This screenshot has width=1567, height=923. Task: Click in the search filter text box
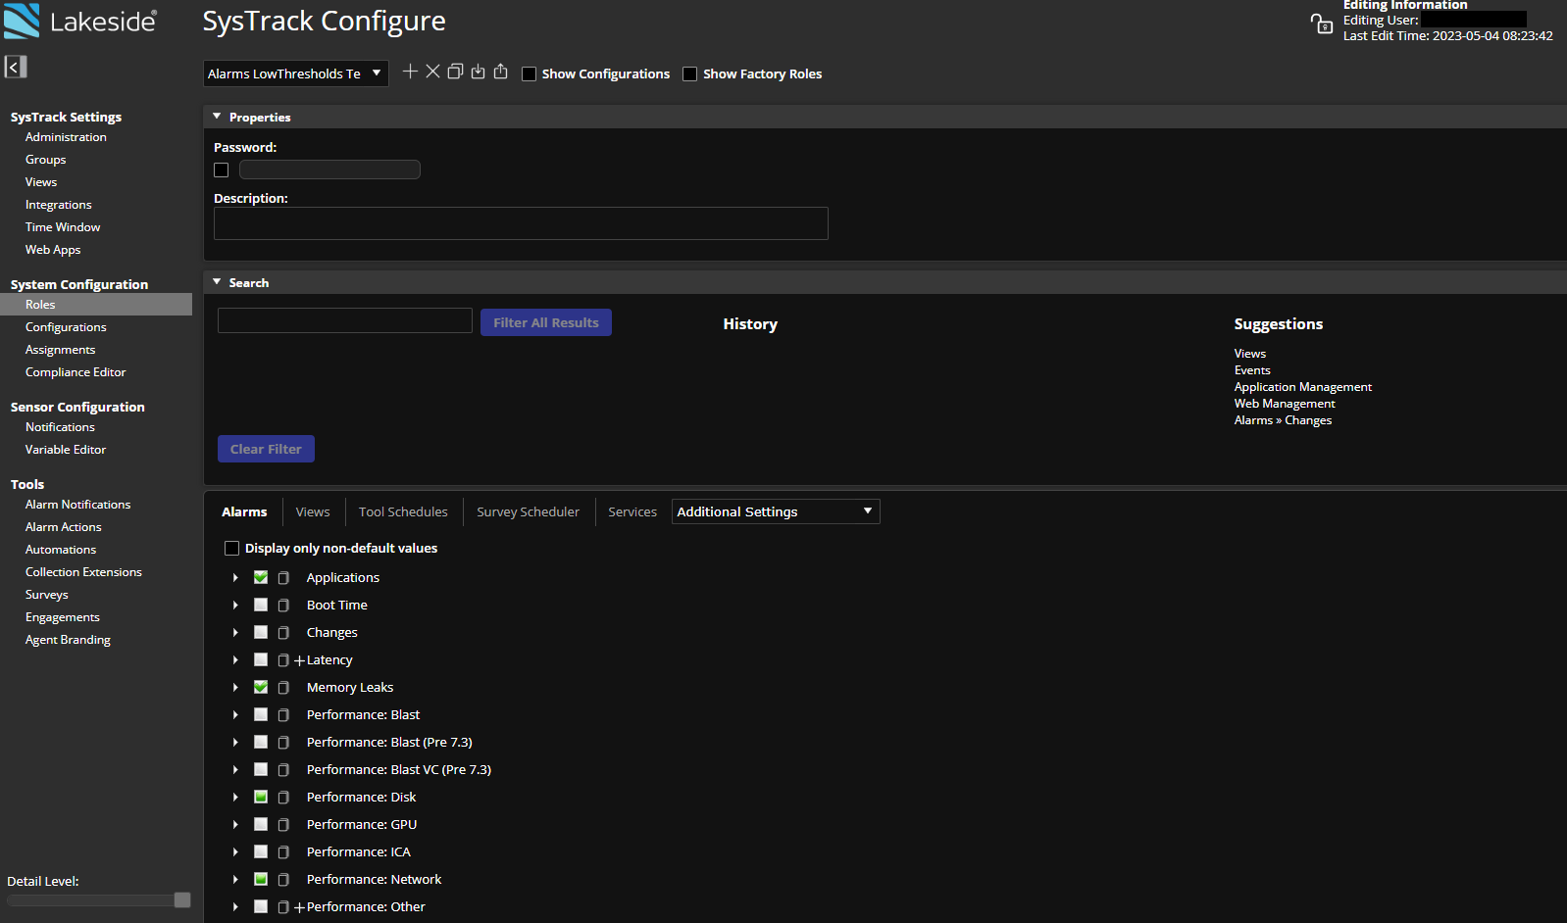345,320
